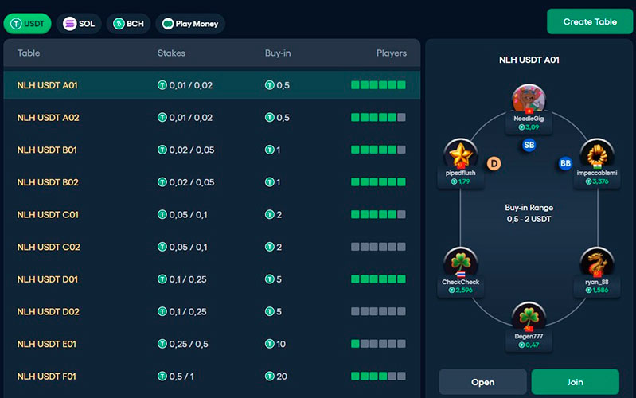Select the NLH USDT B02 table
Image resolution: width=636 pixels, height=398 pixels.
pyautogui.click(x=212, y=182)
